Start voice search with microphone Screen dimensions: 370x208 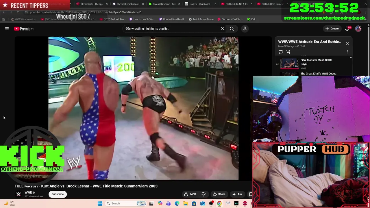tap(245, 29)
